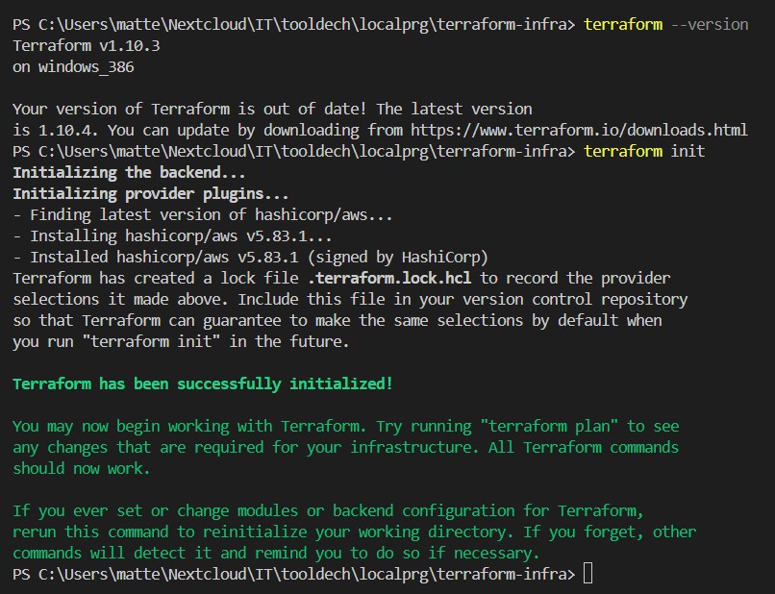
Task: Click the first PS prompt path
Action: (x=294, y=24)
